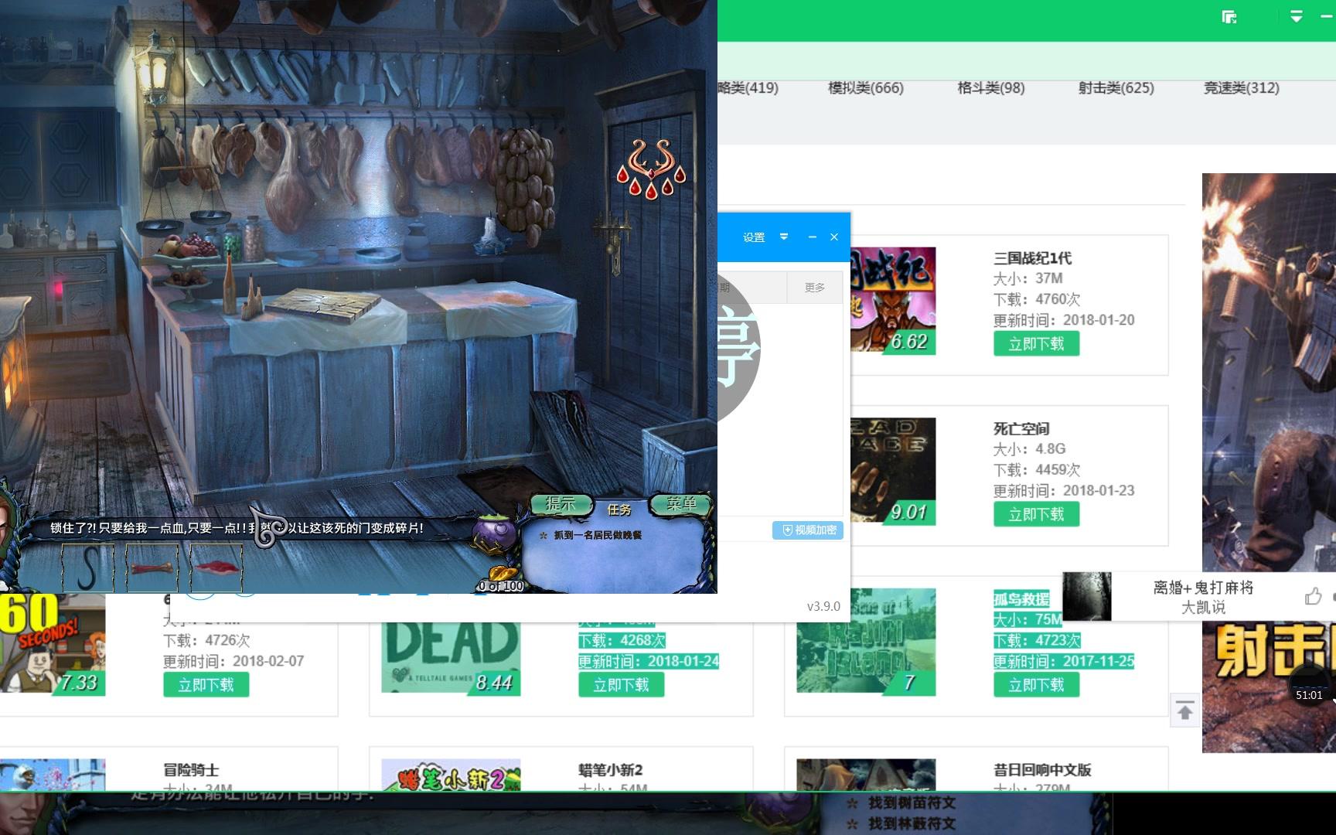Open the 三国战纪1代 title link
1336x835 pixels.
point(1032,258)
